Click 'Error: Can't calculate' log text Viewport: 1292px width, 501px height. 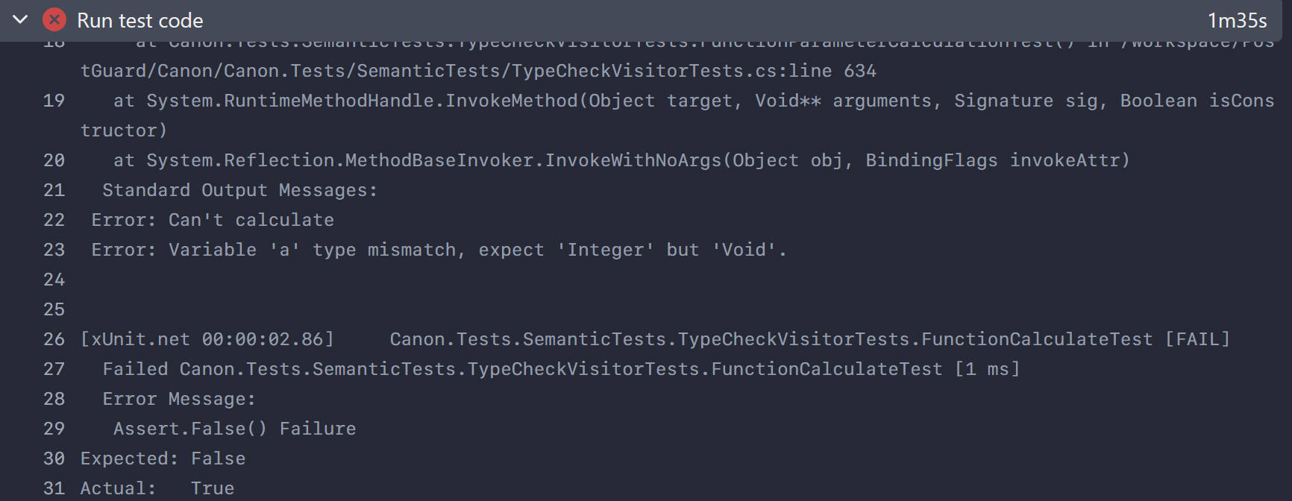pos(213,220)
